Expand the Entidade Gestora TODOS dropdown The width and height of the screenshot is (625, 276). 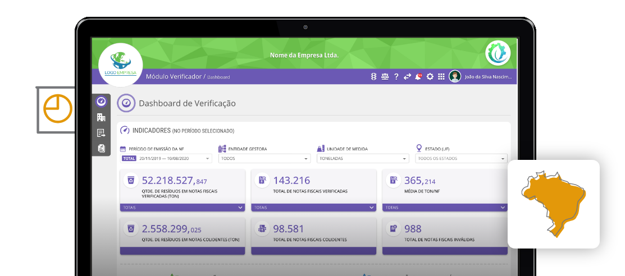tap(264, 159)
